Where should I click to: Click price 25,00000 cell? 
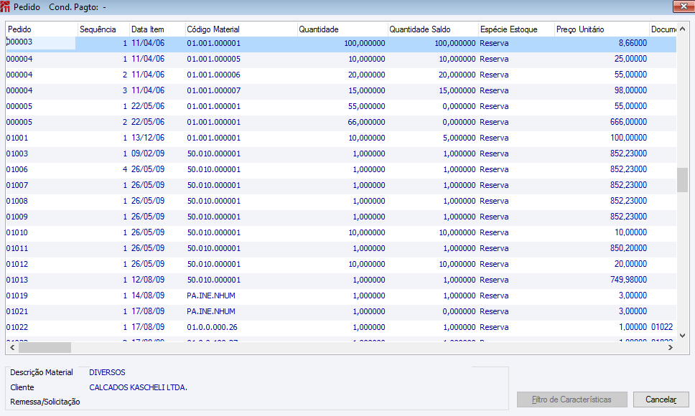(630, 59)
